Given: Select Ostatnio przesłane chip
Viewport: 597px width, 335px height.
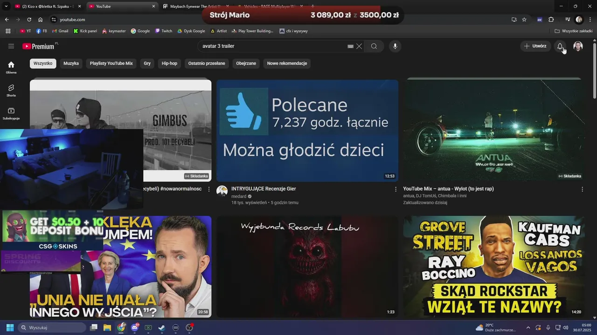Looking at the screenshot, I should point(207,63).
